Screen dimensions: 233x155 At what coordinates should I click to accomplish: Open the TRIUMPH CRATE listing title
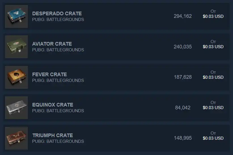(52, 135)
